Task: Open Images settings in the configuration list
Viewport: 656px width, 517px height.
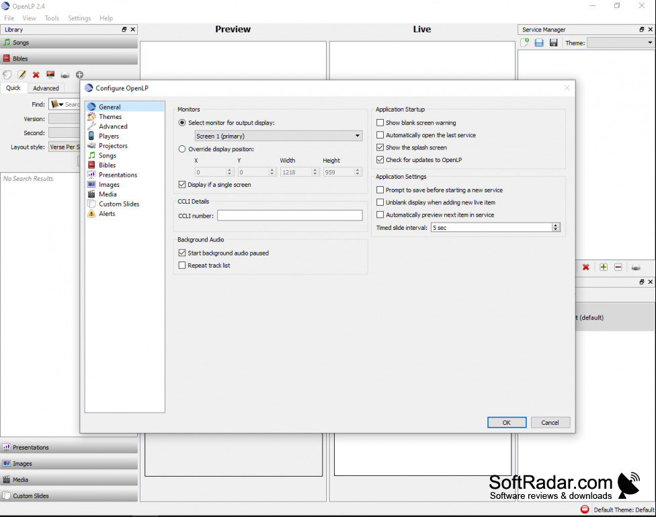Action: click(x=124, y=184)
